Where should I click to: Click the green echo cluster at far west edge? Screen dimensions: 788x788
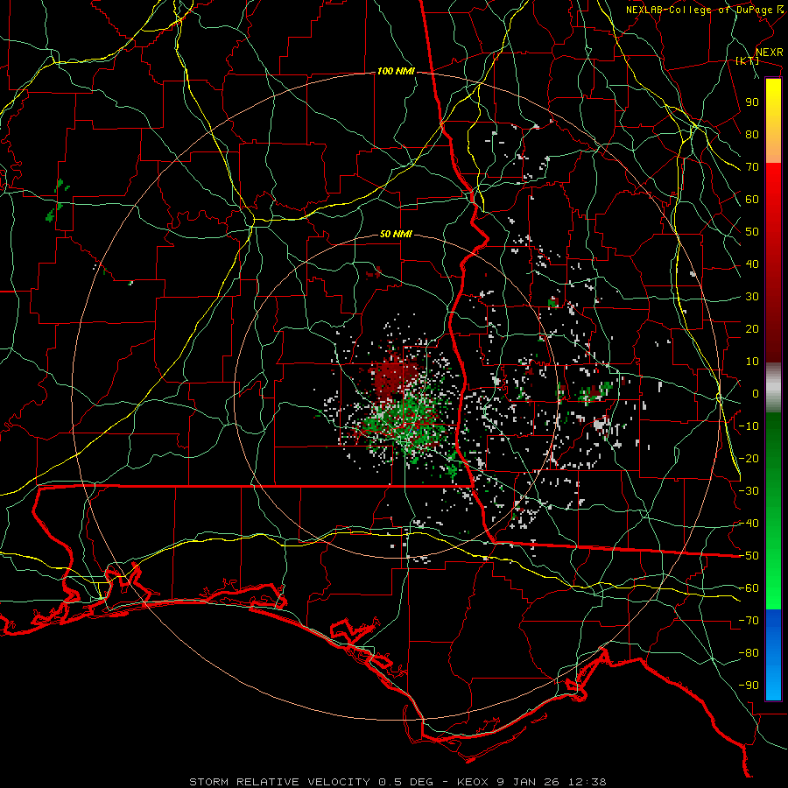pyautogui.click(x=56, y=200)
